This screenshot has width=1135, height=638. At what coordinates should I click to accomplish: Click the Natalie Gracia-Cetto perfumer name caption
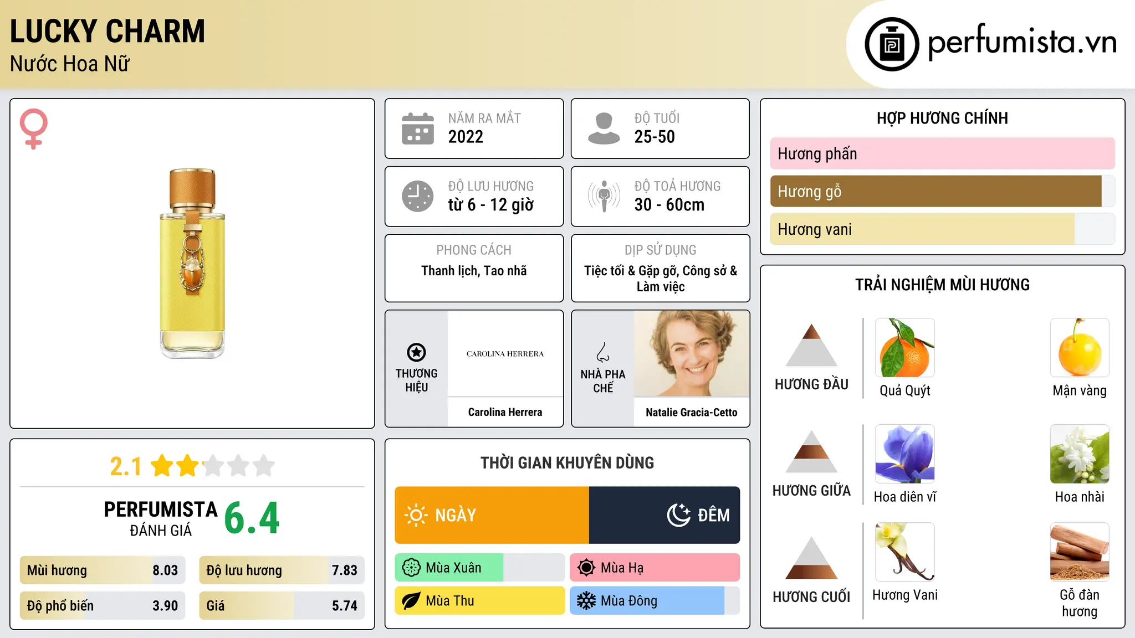(692, 412)
